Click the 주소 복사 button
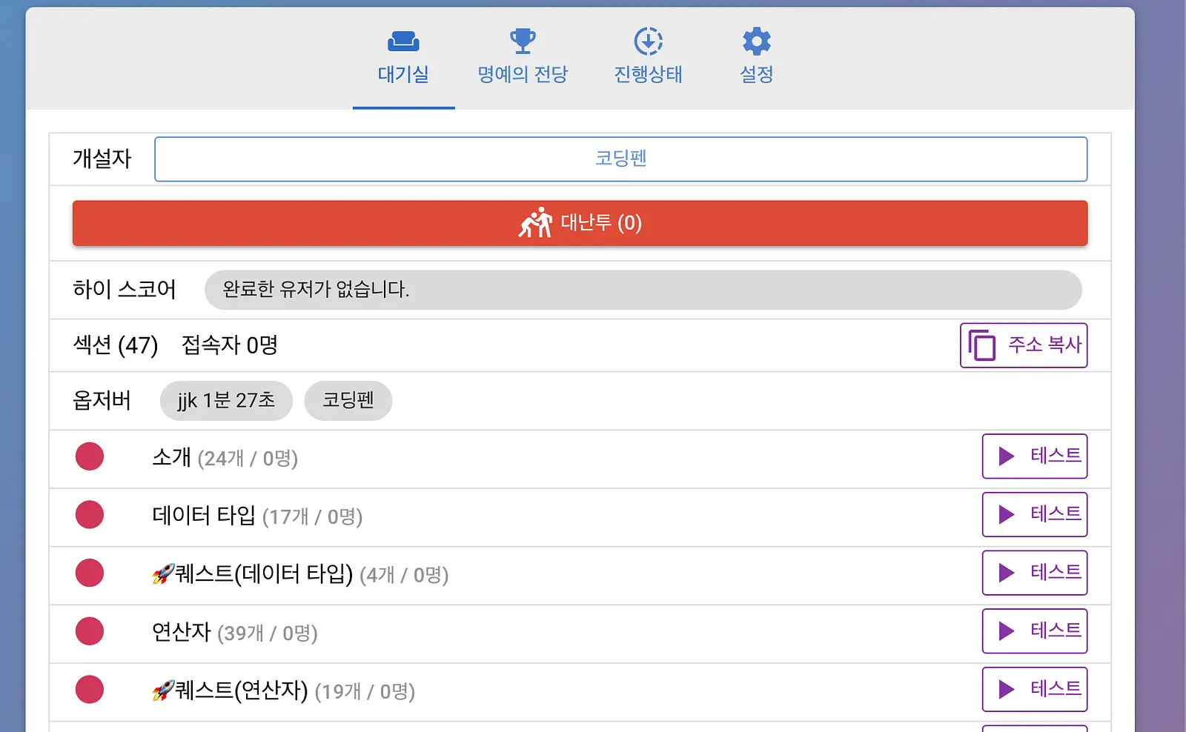This screenshot has height=732, width=1186. [x=1024, y=345]
